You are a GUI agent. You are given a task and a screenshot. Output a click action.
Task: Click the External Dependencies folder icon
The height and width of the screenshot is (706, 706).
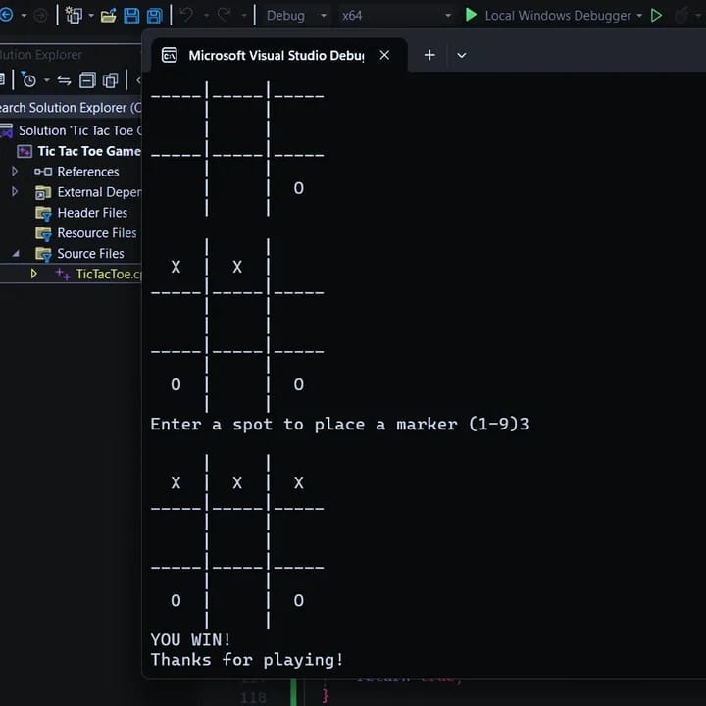(x=43, y=192)
